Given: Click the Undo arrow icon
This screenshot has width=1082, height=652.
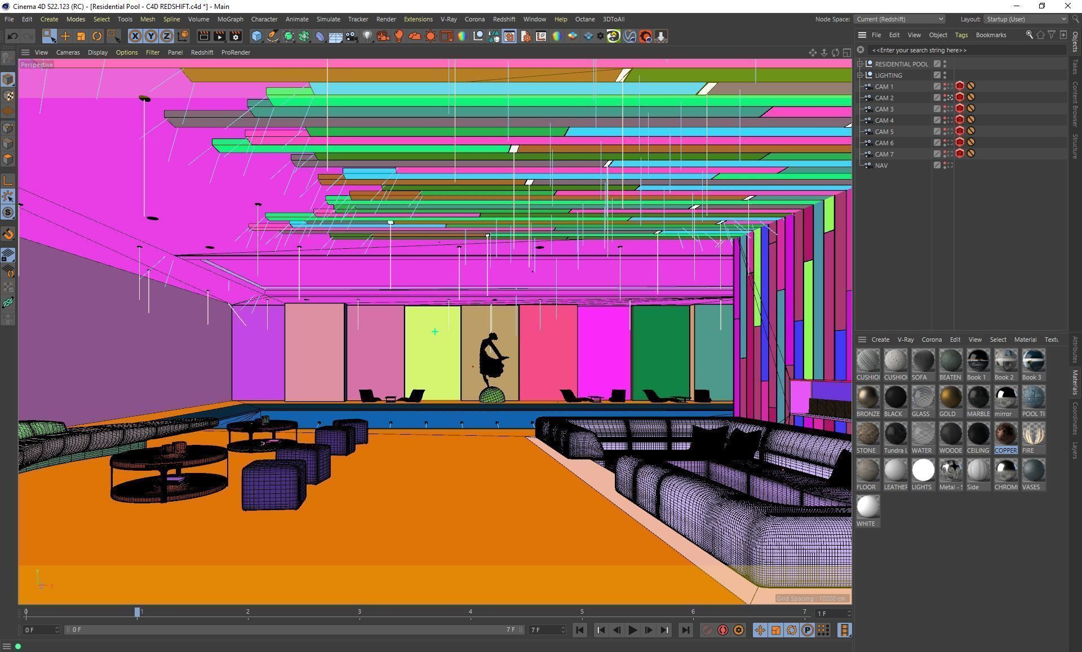Looking at the screenshot, I should [12, 36].
